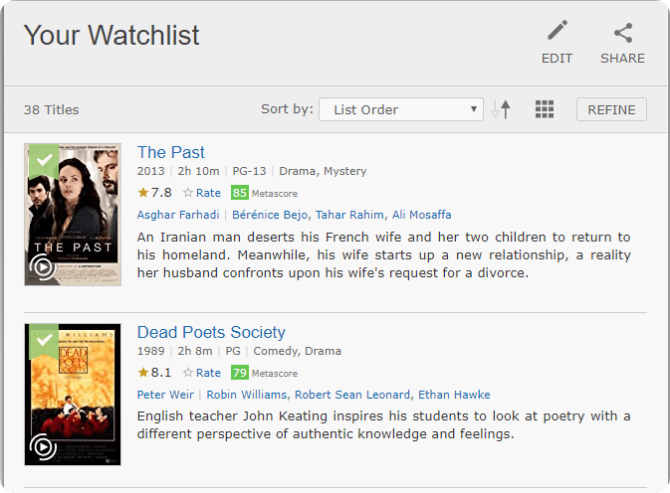Open the List Order sort dropdown
The width and height of the screenshot is (670, 493).
point(400,109)
